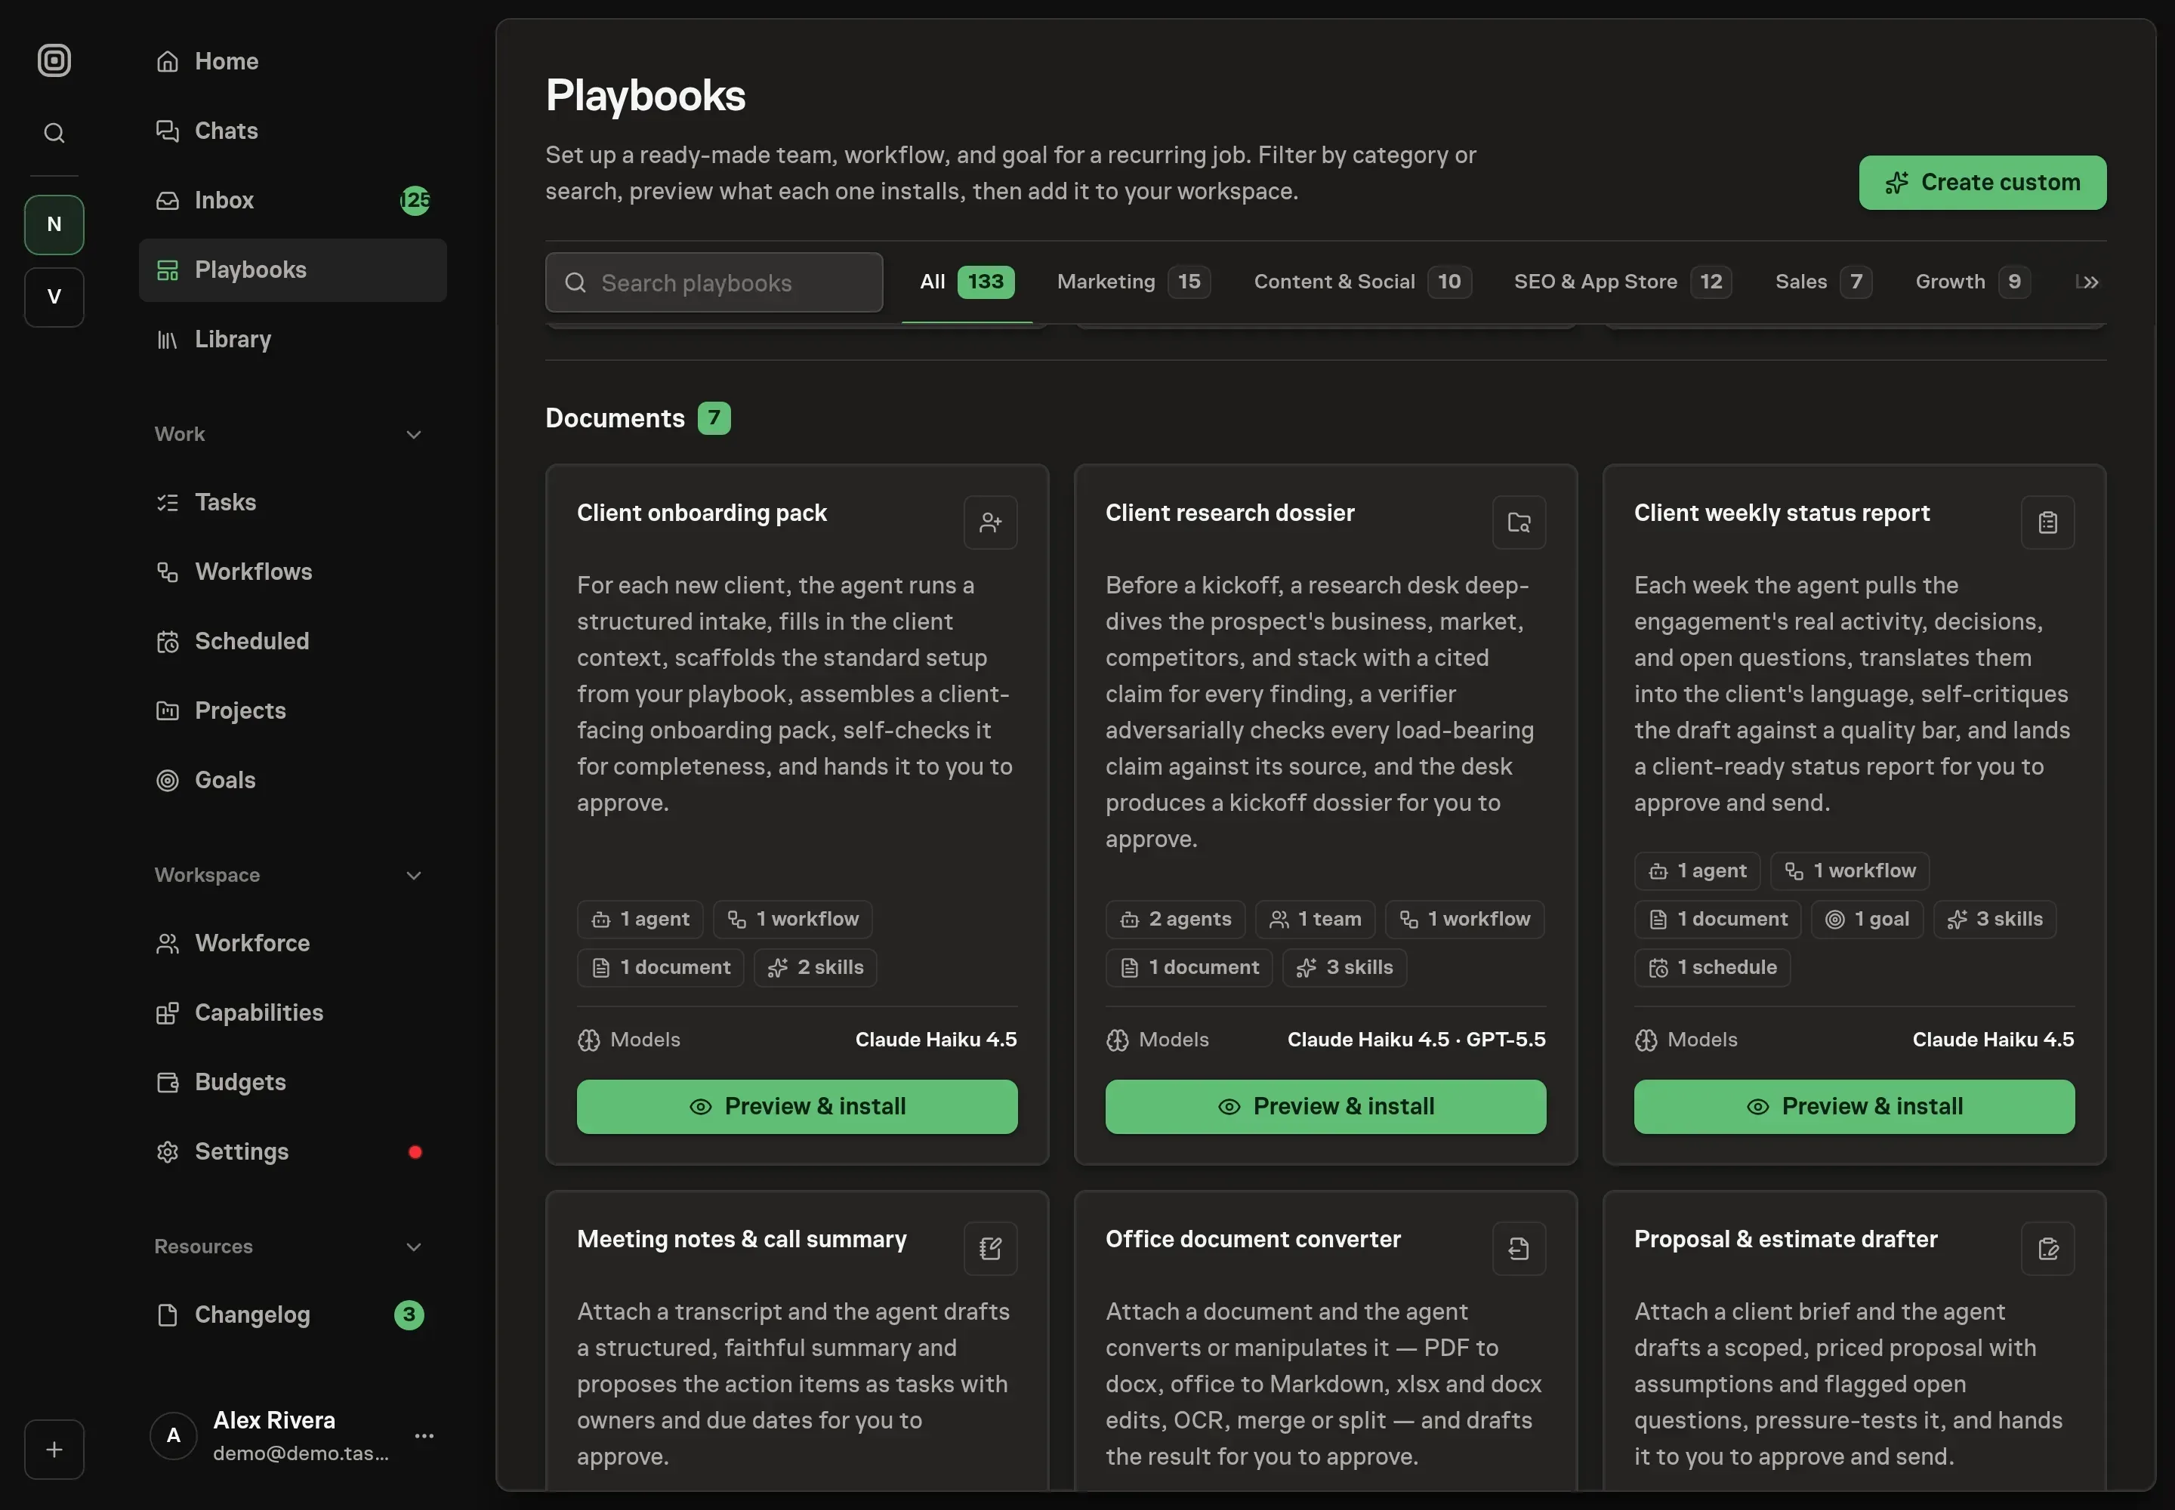Viewport: 2175px width, 1510px height.
Task: Open the Capabilities page
Action: click(292, 1012)
